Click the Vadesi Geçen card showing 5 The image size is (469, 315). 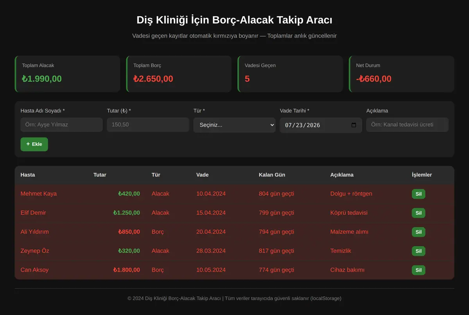pos(290,74)
